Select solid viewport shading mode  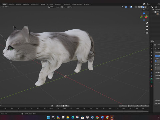(x=141, y=7)
